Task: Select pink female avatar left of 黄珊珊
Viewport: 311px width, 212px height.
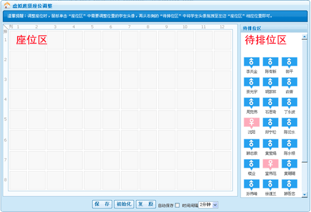Action: point(270,164)
